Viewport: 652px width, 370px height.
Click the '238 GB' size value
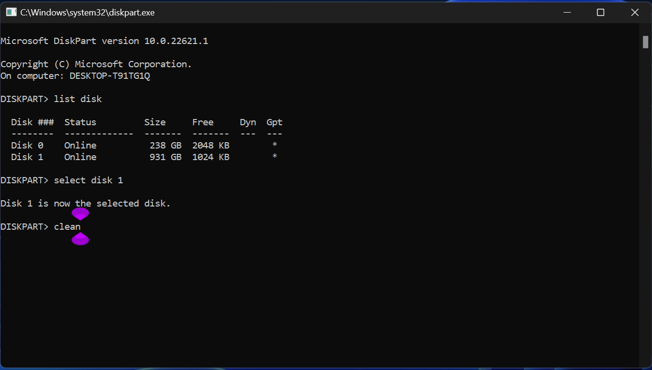click(x=165, y=146)
